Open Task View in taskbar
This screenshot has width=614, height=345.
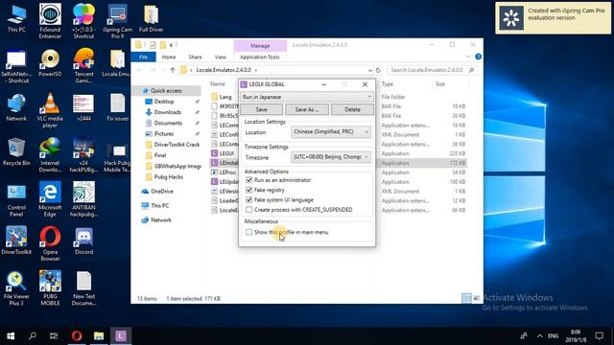[54, 335]
